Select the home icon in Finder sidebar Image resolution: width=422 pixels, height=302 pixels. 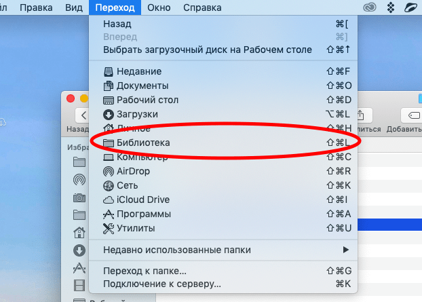pos(79,233)
